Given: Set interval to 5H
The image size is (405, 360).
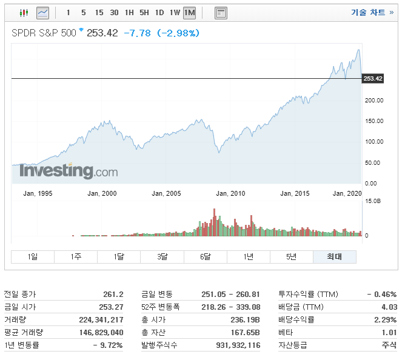Looking at the screenshot, I should 144,12.
